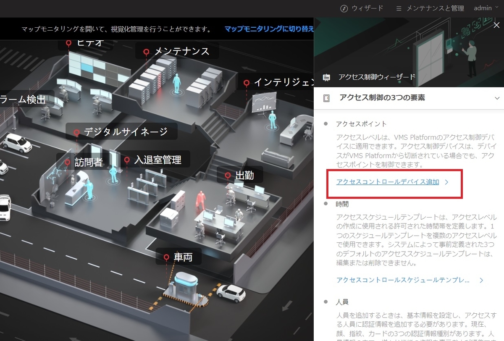
Task: Open アクセスコントロールスケジュールテンプレ... link
Action: click(x=403, y=280)
